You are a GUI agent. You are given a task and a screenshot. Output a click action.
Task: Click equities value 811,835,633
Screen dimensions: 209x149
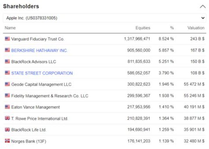139,62
